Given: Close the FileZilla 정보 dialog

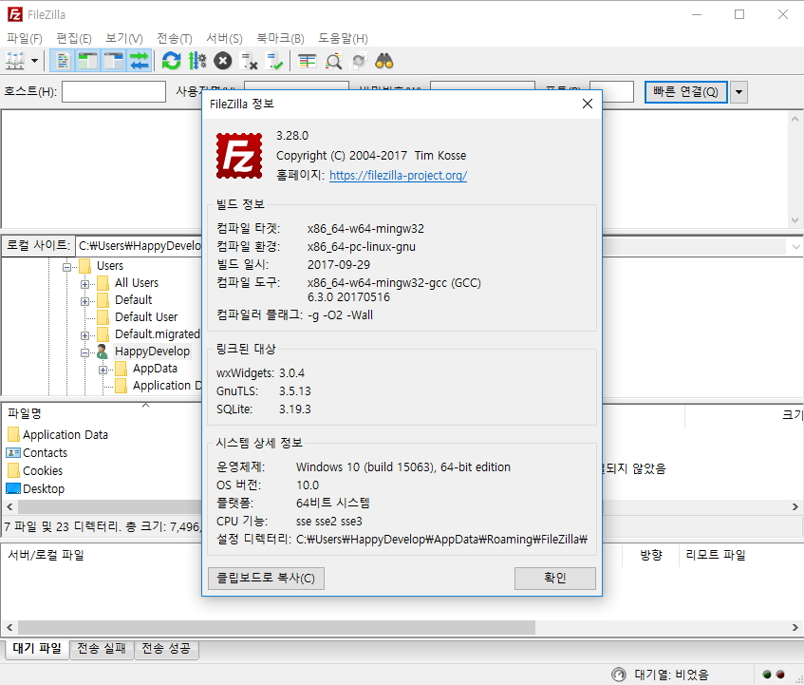Looking at the screenshot, I should (588, 104).
